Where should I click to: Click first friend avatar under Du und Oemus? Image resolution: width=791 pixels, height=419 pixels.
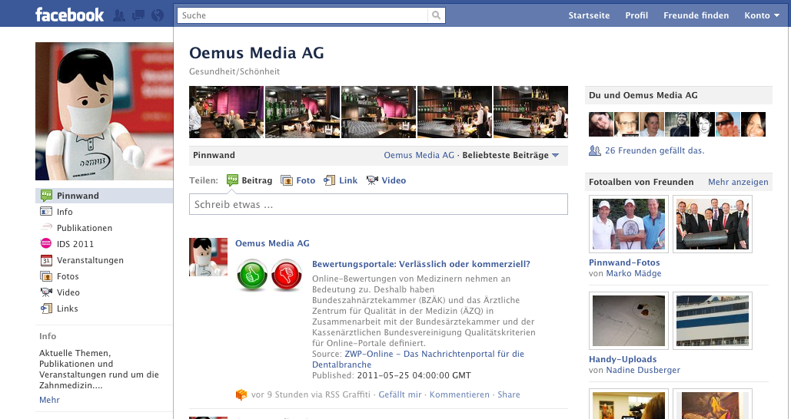(601, 124)
